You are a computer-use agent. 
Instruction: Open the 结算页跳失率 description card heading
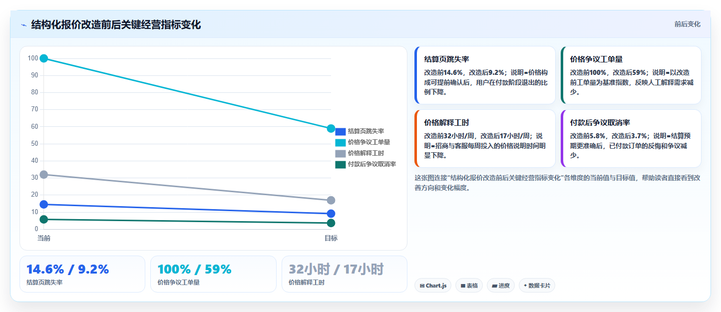(446, 59)
